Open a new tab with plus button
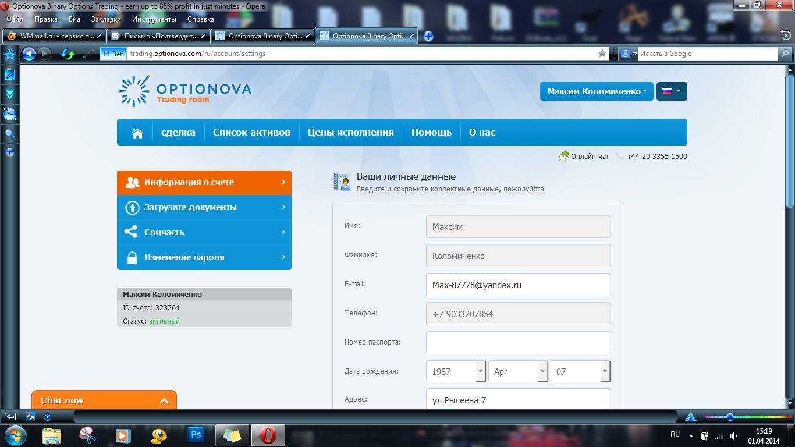 coord(428,36)
